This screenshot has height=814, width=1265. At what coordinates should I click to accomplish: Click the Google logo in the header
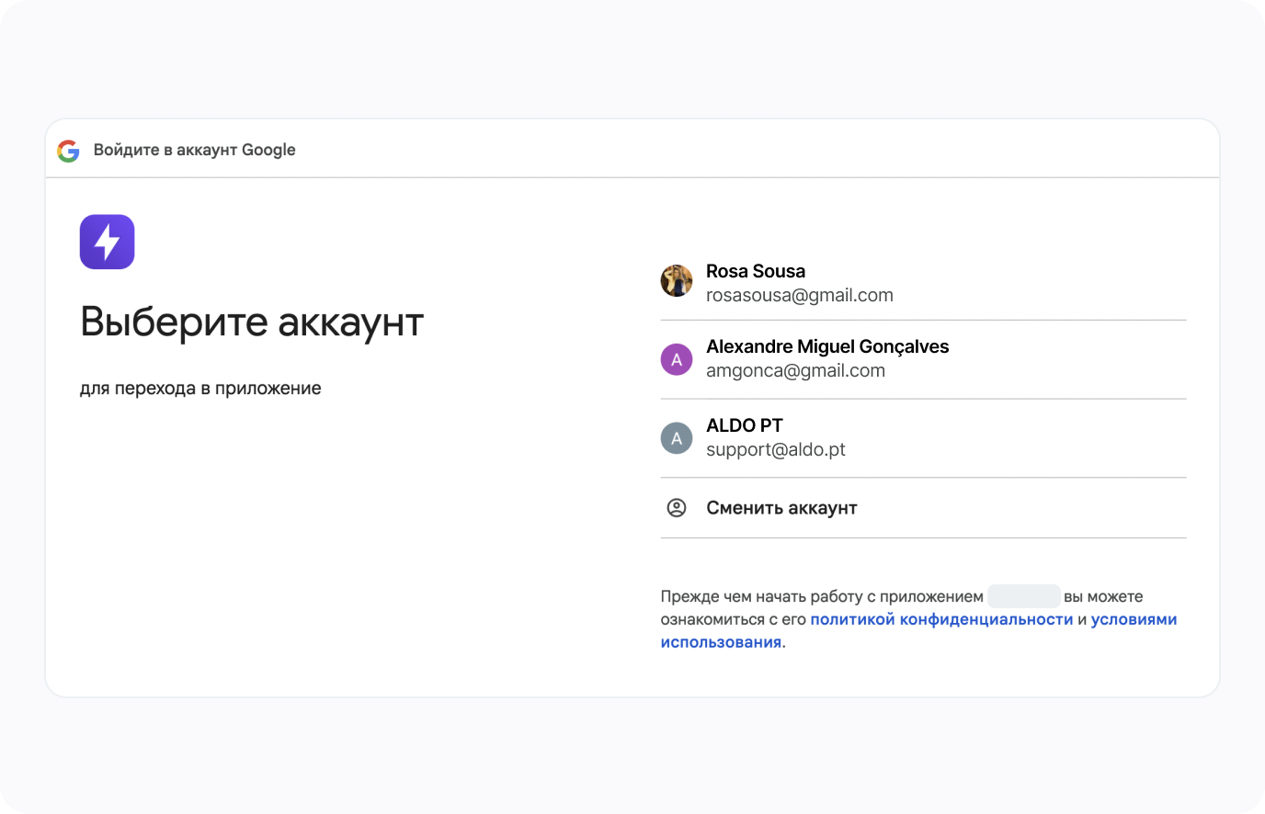click(x=68, y=151)
